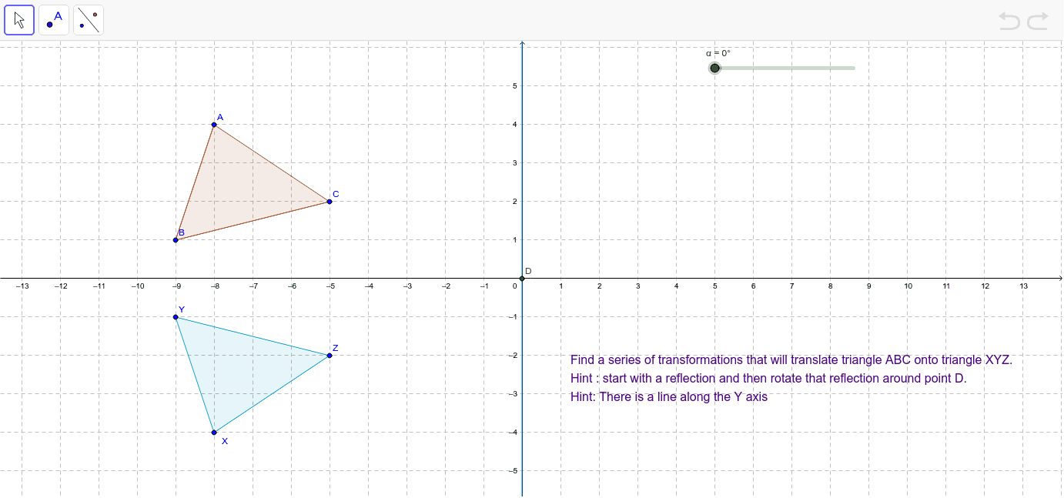This screenshot has height=498, width=1064.
Task: Select point X of the blue triangle
Action: (x=214, y=432)
